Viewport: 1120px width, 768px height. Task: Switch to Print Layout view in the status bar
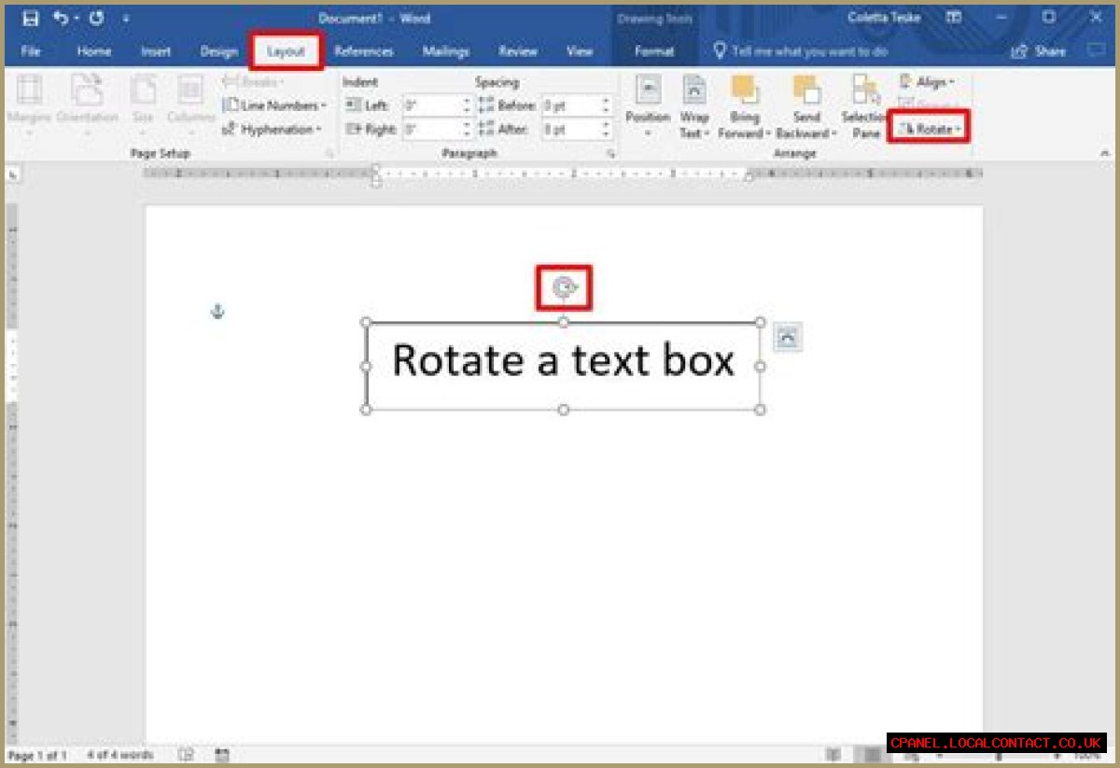pyautogui.click(x=873, y=754)
